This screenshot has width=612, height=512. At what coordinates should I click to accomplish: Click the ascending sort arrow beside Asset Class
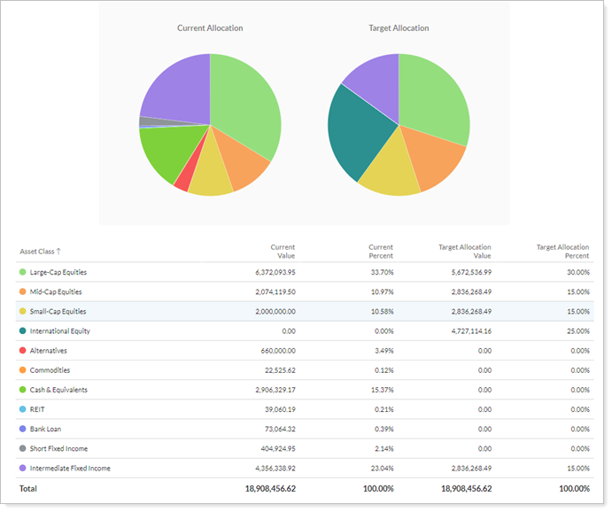coord(59,252)
